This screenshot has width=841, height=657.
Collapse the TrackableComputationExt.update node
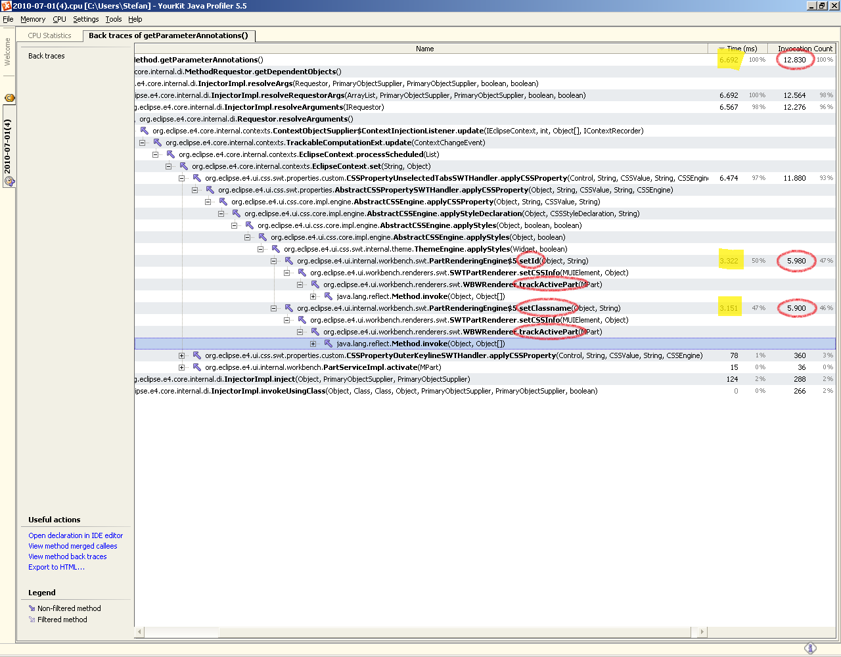click(x=143, y=143)
